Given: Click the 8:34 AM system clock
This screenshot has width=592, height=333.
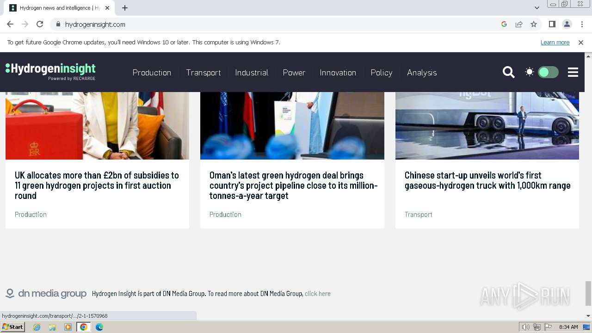Looking at the screenshot, I should [568, 327].
